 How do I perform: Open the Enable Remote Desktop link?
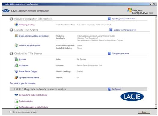click(28, 71)
